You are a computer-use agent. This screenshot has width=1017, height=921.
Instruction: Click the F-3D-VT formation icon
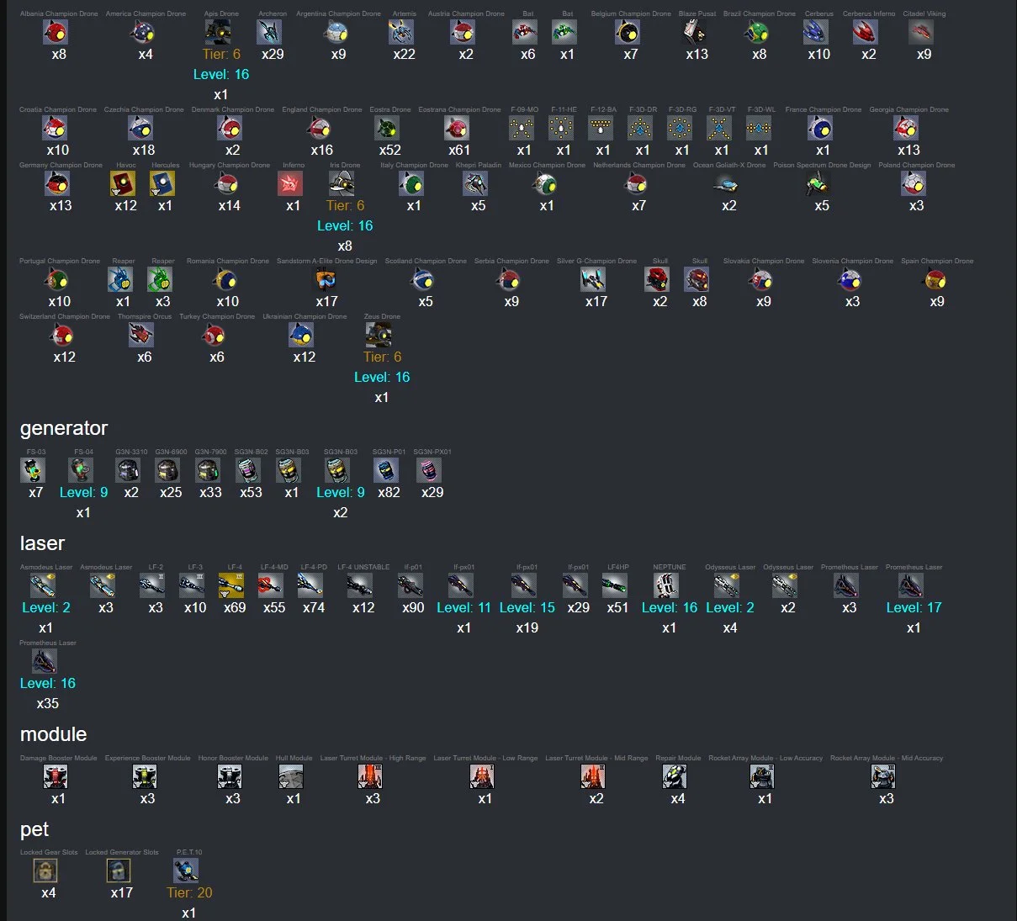719,128
